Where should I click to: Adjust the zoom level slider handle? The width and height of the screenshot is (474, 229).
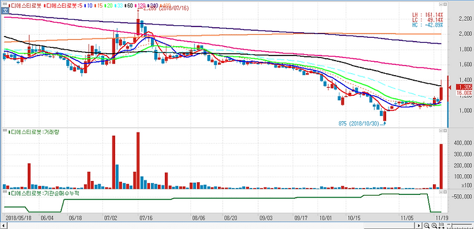point(452,225)
